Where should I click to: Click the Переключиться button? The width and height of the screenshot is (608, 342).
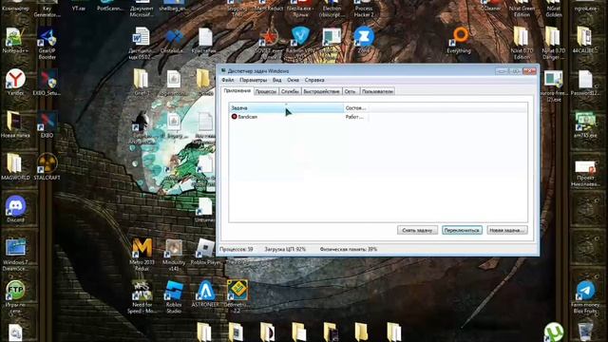(x=462, y=230)
